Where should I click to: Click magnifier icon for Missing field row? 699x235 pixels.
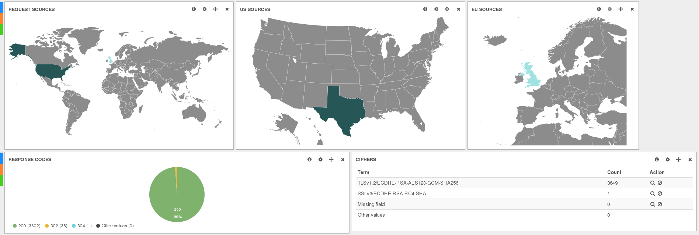point(653,204)
